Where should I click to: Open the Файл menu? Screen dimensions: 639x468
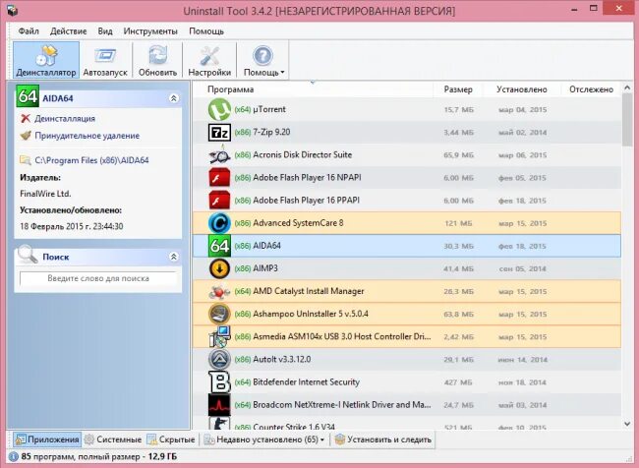pyautogui.click(x=29, y=31)
